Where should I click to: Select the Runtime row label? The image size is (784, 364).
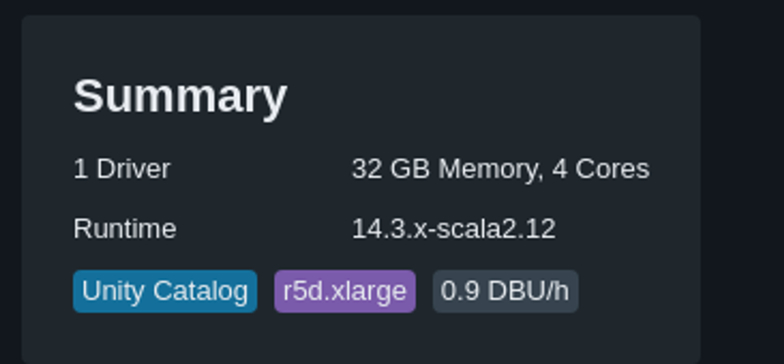click(x=125, y=228)
